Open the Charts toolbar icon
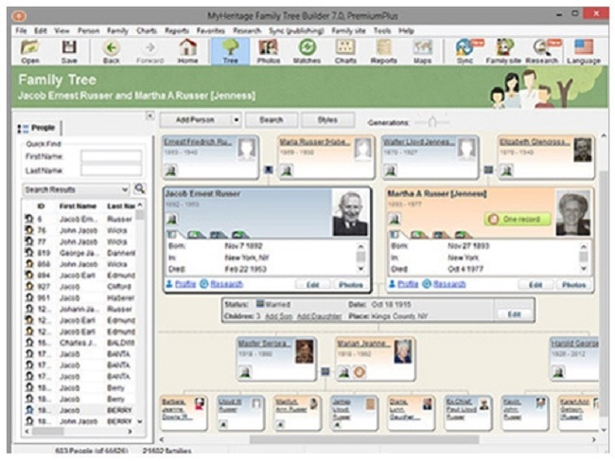Screen dimensions: 615x461 345,51
